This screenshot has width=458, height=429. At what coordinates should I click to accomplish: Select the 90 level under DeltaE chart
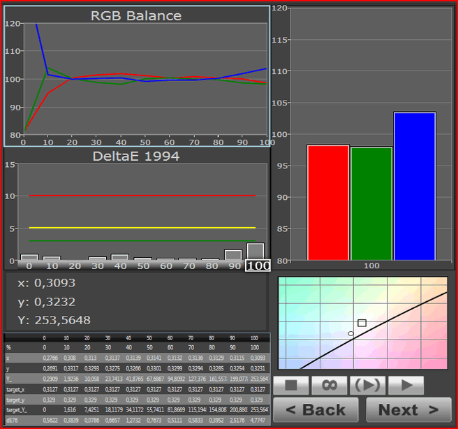pyautogui.click(x=235, y=266)
